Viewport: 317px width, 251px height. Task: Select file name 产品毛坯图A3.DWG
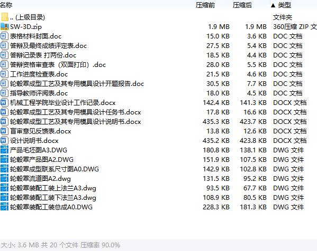(39, 150)
